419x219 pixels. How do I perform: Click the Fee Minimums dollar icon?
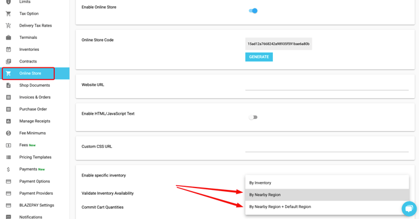point(9,133)
